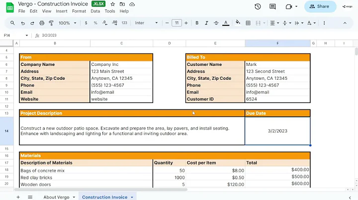This screenshot has width=358, height=200.
Task: Click the Bags of concrete mix cell
Action: pos(86,170)
